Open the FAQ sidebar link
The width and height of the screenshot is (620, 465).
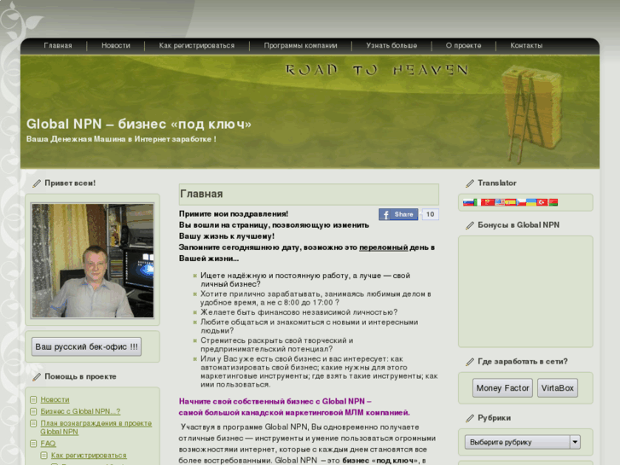pos(49,444)
